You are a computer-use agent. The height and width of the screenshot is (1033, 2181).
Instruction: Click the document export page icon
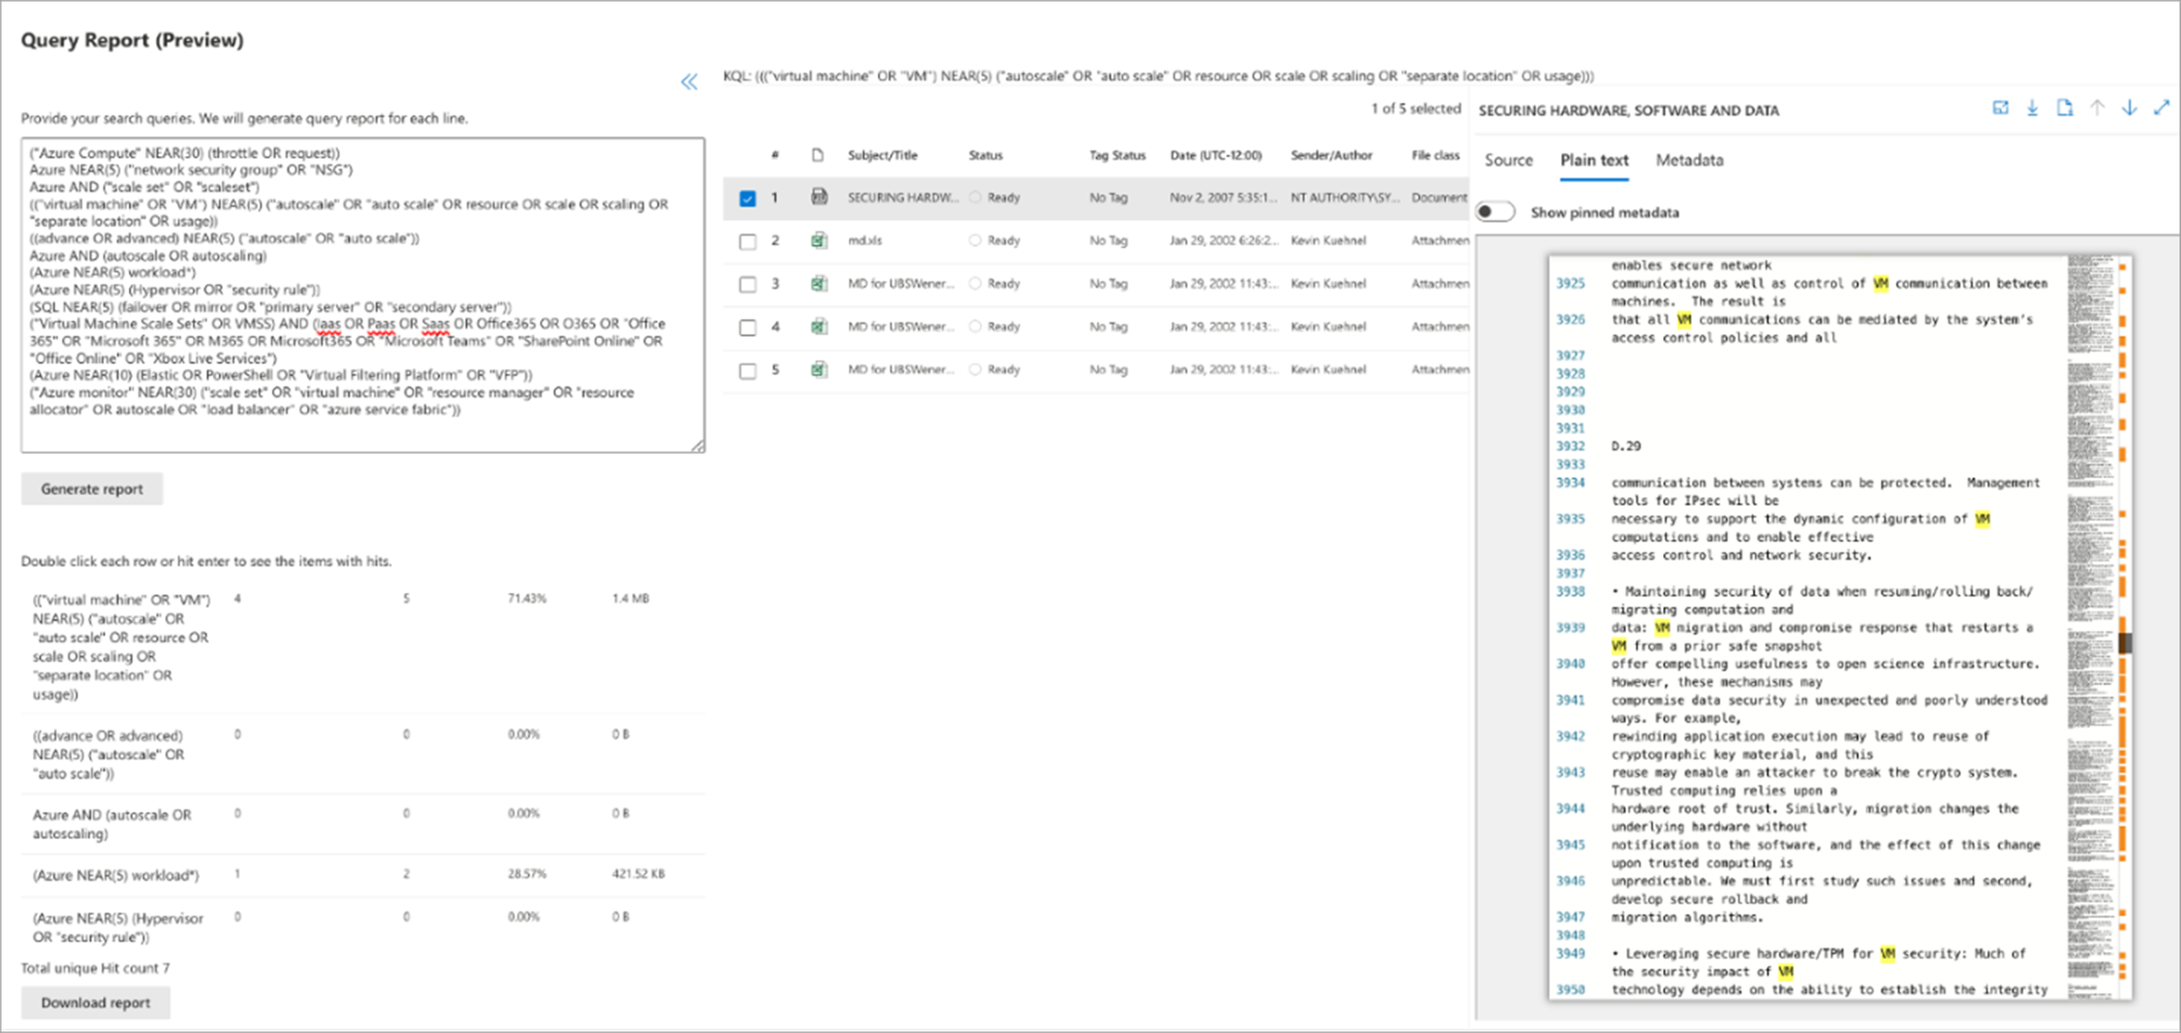[x=2065, y=108]
